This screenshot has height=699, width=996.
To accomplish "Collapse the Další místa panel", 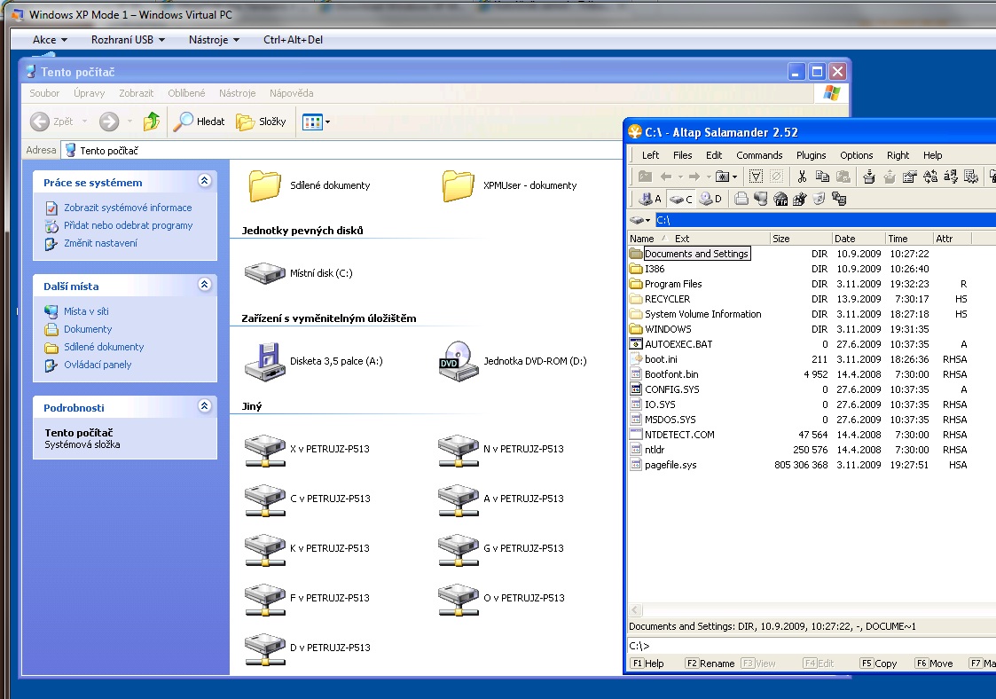I will [205, 285].
